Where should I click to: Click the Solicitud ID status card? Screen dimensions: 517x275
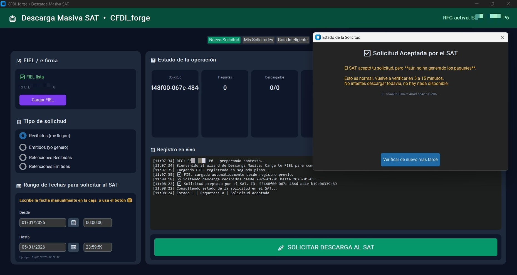point(175,104)
